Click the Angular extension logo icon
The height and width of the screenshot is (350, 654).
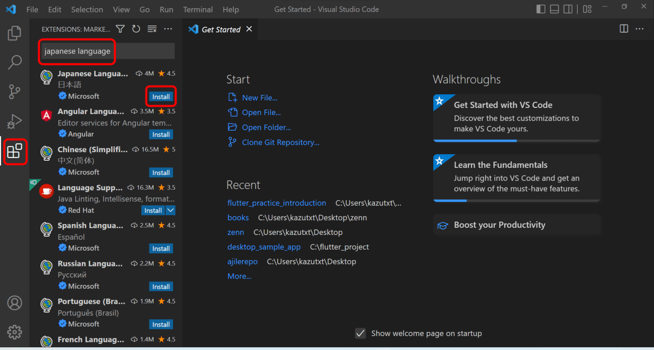[46, 116]
